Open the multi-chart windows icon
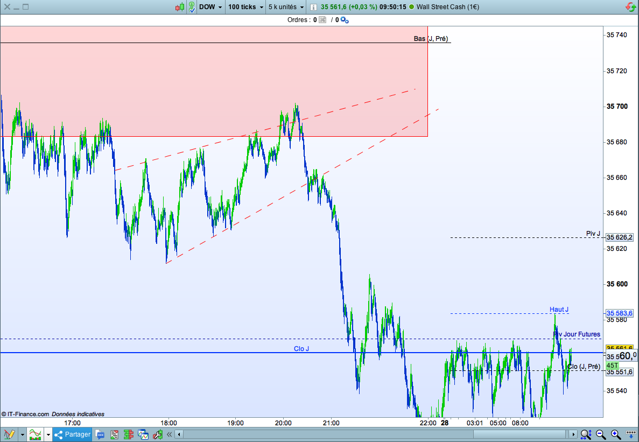This screenshot has width=639, height=442. (x=143, y=434)
